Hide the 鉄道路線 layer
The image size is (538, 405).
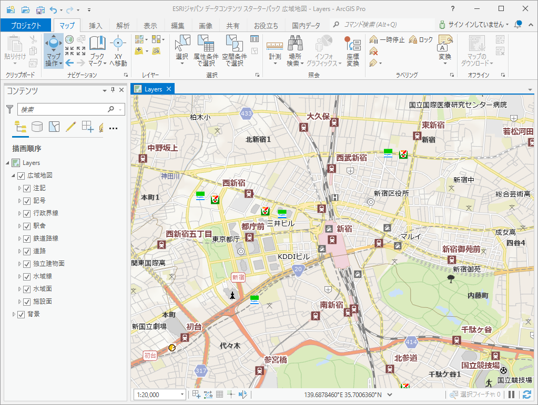coord(27,239)
